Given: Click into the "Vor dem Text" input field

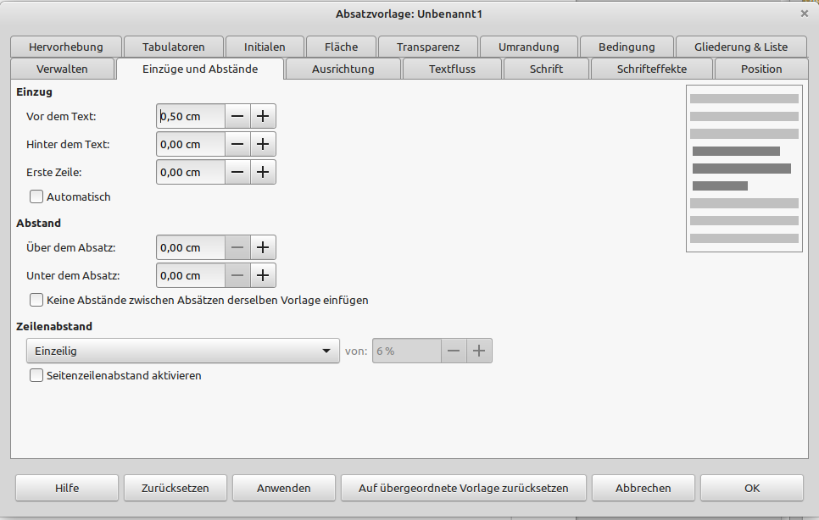Looking at the screenshot, I should point(190,116).
